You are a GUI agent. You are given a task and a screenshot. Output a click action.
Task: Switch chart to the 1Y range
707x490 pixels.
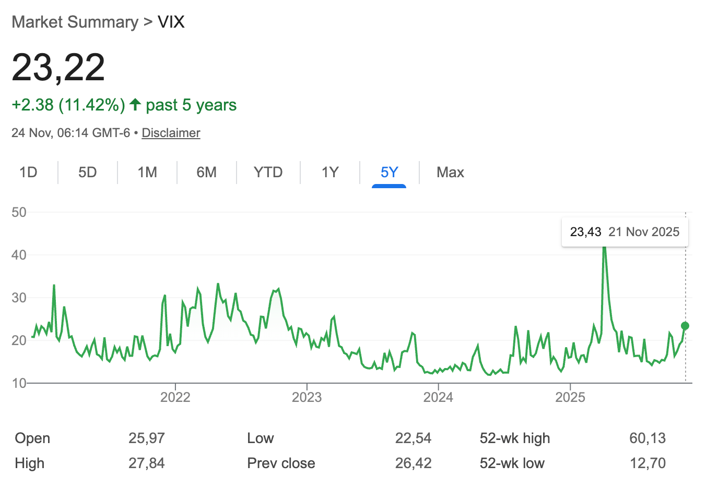pos(330,173)
